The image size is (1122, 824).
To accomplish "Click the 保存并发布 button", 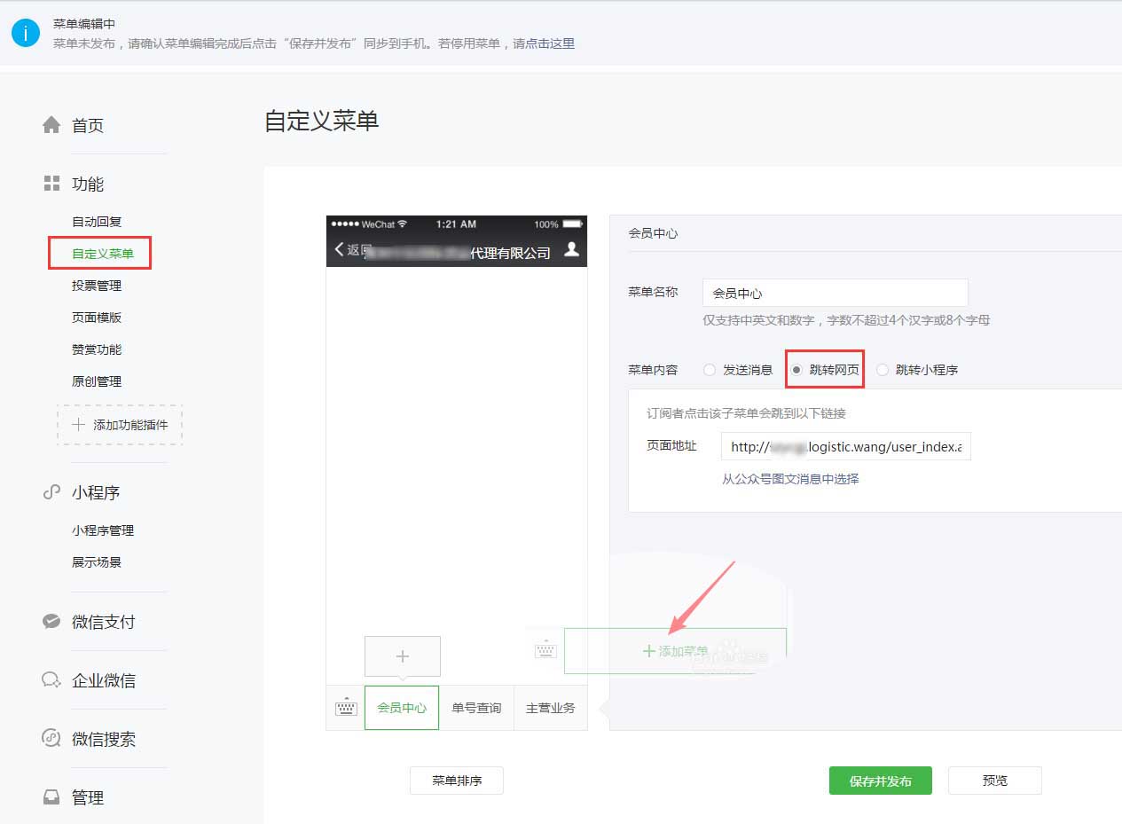I will tap(880, 781).
